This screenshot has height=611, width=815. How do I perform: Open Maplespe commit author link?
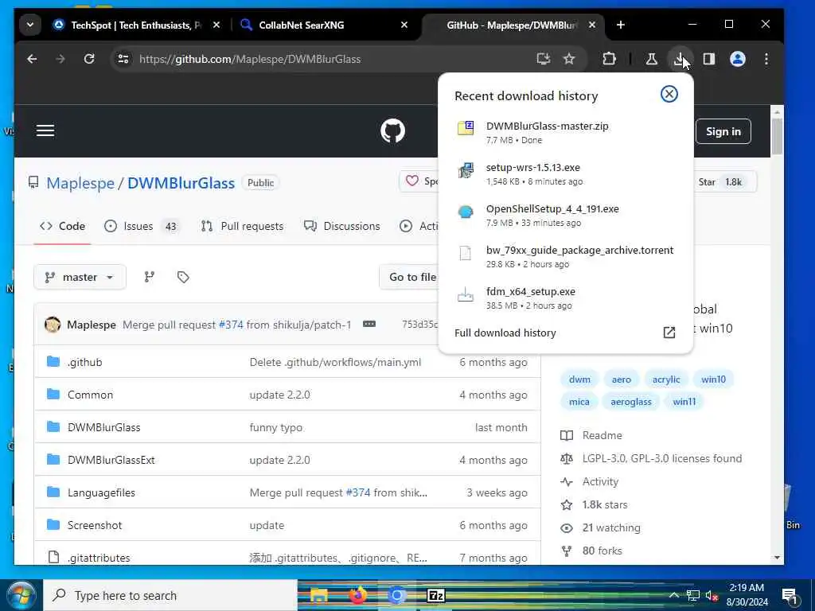click(92, 325)
